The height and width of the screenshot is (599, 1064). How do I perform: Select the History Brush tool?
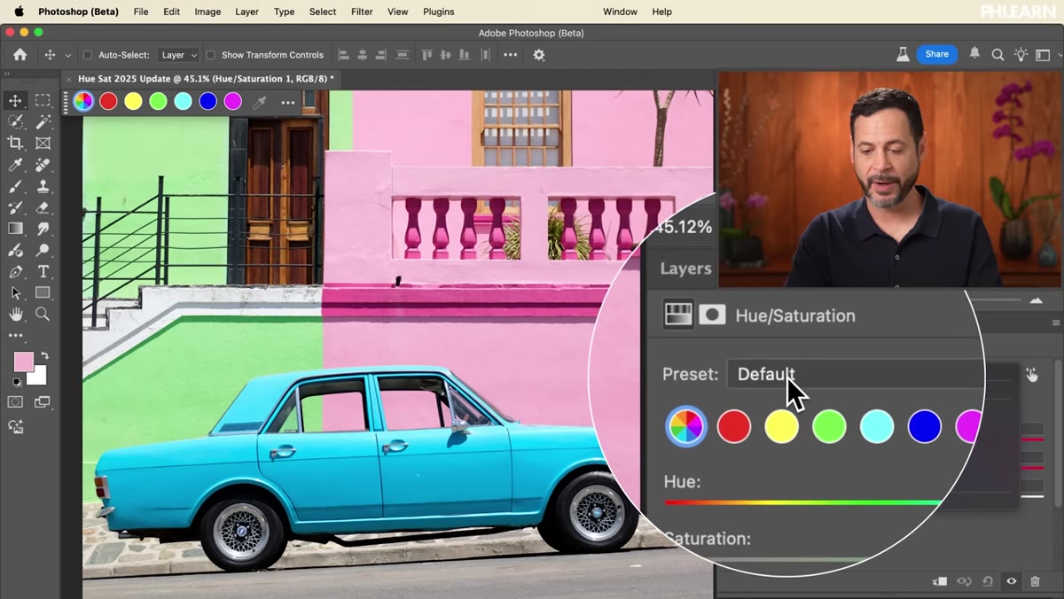coord(15,207)
